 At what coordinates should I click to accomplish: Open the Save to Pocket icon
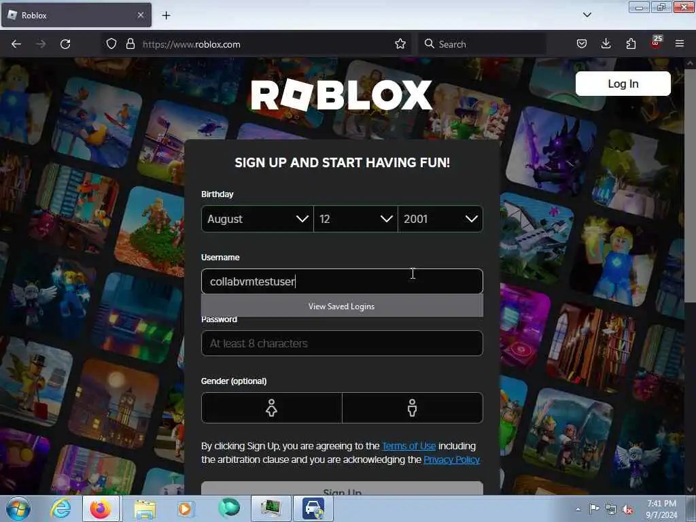[582, 43]
